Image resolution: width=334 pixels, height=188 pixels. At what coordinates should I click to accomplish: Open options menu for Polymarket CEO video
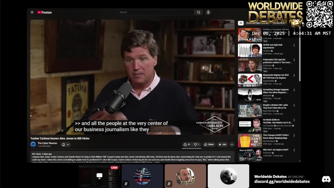click(x=294, y=60)
